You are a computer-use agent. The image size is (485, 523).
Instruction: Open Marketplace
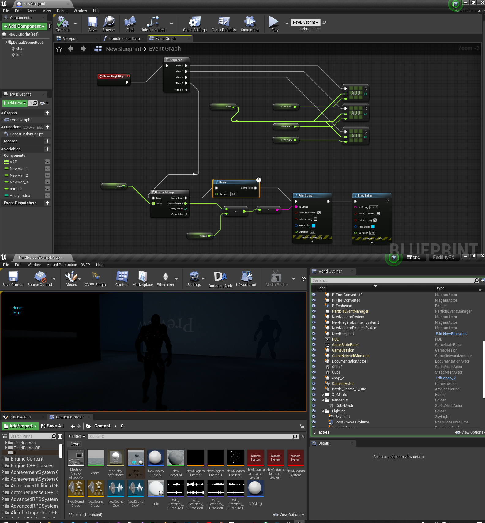(x=143, y=279)
